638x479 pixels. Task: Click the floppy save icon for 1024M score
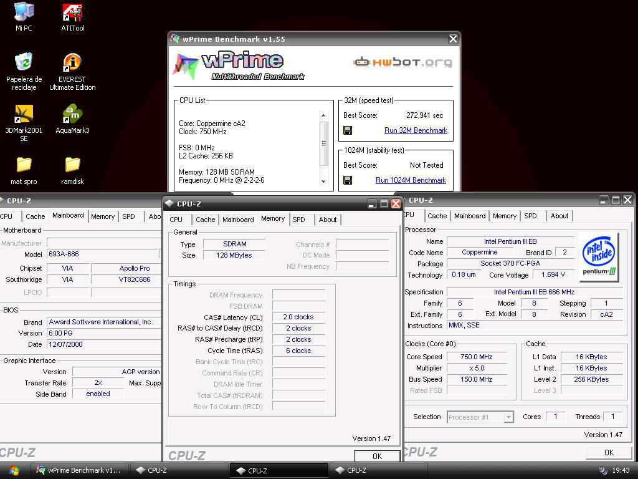coord(348,180)
